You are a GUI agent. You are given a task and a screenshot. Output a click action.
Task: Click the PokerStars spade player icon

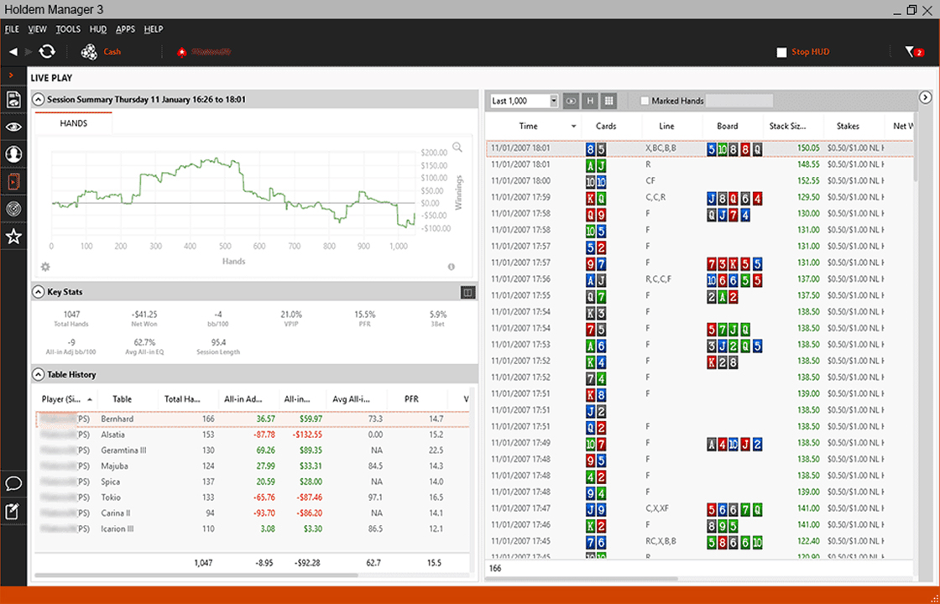tap(181, 52)
